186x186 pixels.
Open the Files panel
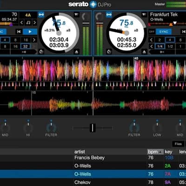(178, 144)
